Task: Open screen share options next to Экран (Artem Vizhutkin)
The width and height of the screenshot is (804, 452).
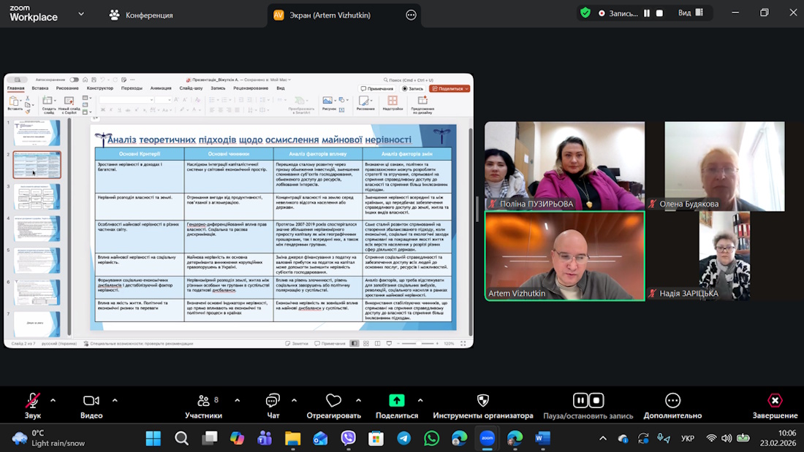Action: pos(411,15)
